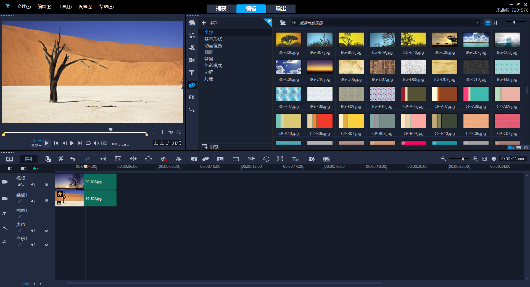
Task: Open the Subtitle Editor icon
Action: coord(220,159)
